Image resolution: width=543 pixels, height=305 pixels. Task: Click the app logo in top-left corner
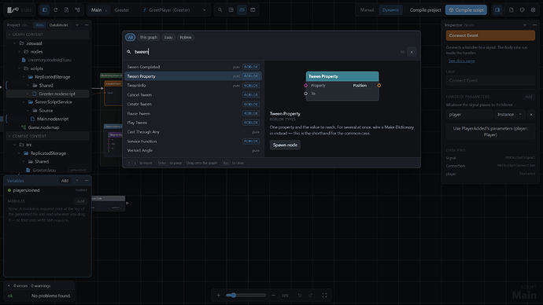pyautogui.click(x=13, y=10)
